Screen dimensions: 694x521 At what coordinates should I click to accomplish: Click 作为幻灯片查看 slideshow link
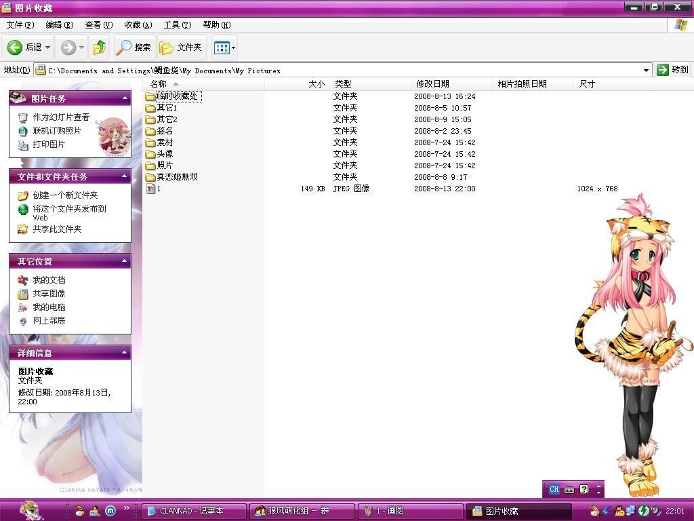(61, 117)
